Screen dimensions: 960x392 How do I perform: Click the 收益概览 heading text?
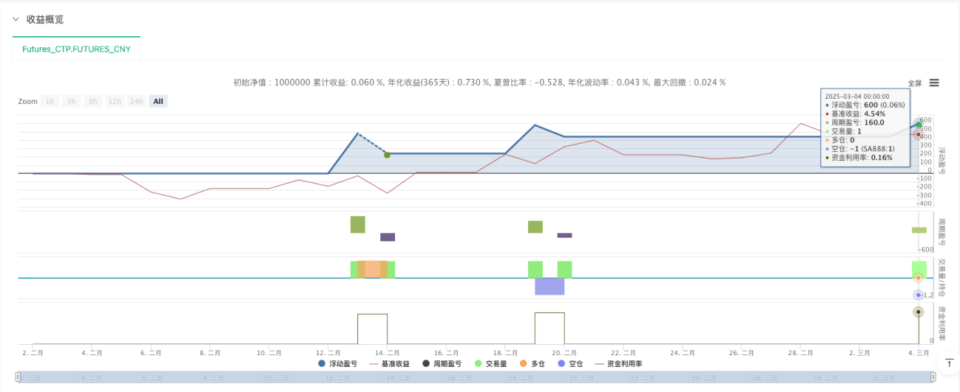point(45,19)
